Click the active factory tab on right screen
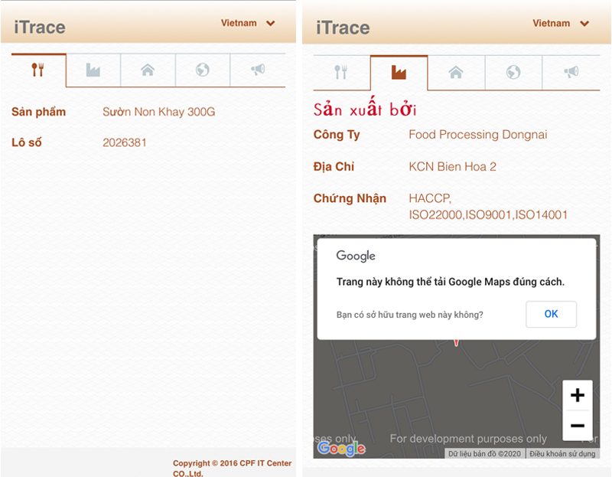612x477 pixels. [x=399, y=73]
